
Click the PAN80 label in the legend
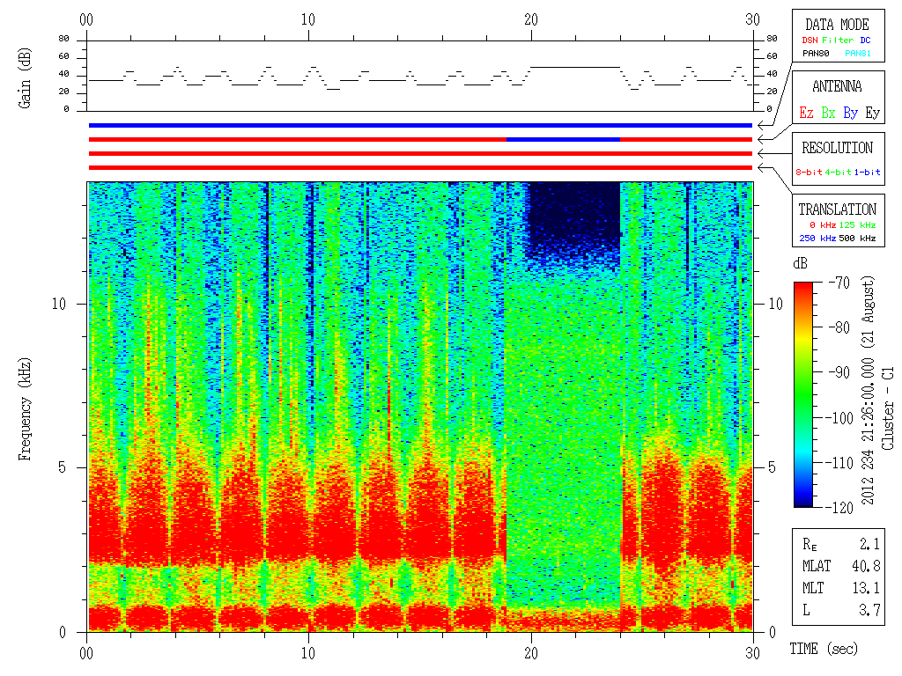coord(816,54)
